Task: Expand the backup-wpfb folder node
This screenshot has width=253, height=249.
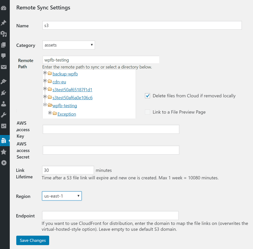Action: point(45,73)
